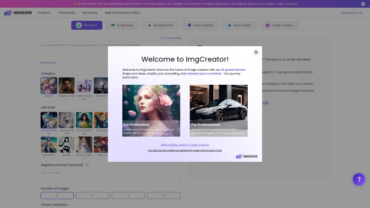Choose the Ukiyo-e style
The width and height of the screenshot is (370, 208).
point(101,145)
